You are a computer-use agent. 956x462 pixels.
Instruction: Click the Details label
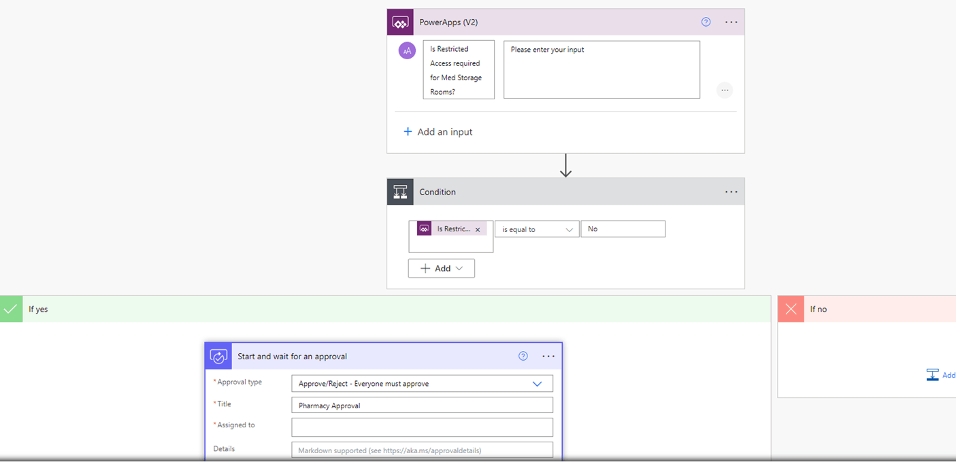click(x=224, y=449)
